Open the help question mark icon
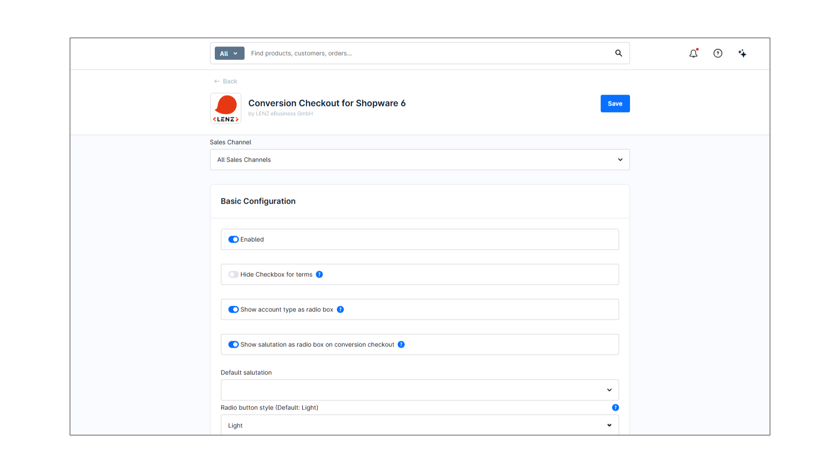 click(718, 53)
